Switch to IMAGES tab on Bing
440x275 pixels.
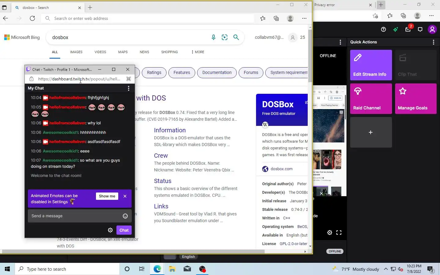point(76,52)
